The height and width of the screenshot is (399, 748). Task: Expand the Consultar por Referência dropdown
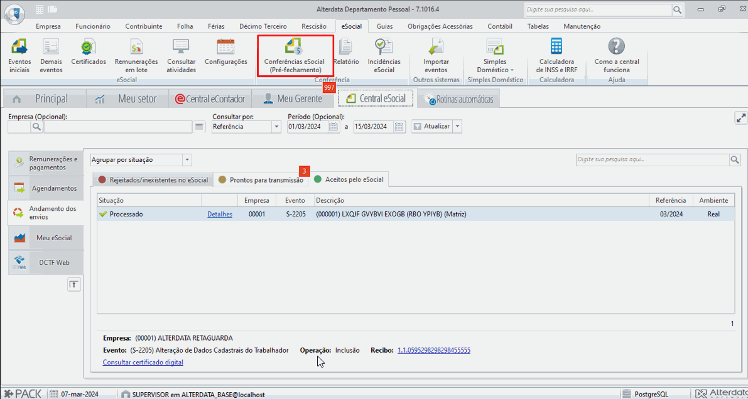pos(276,127)
